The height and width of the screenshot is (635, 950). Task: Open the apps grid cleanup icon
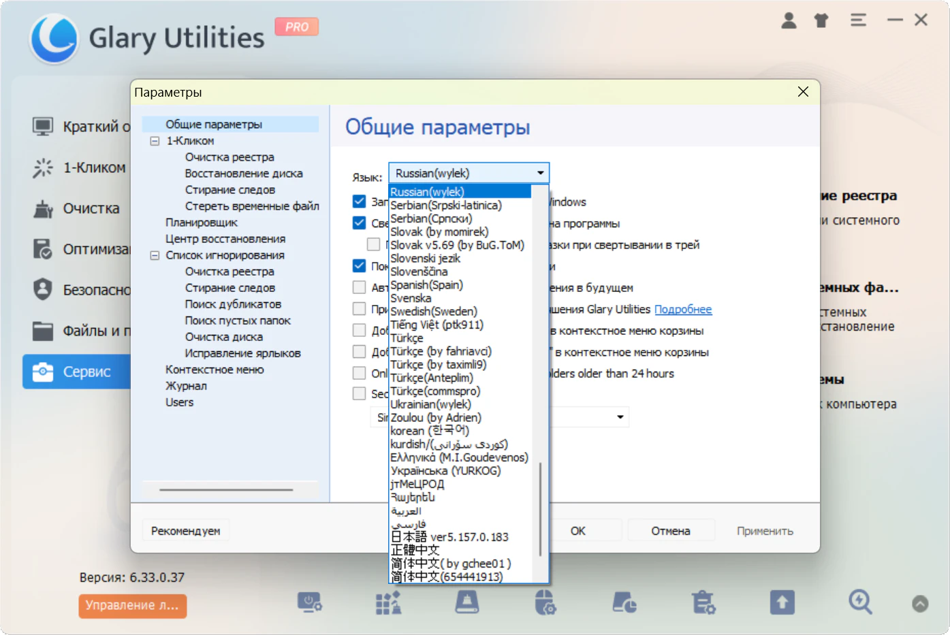pos(388,602)
